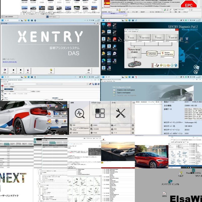Click the globe icon in Vediamo tools bar

click(x=176, y=65)
